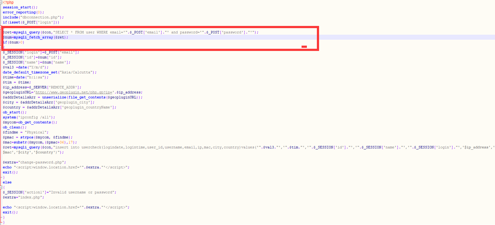Click the $addrDetailsArr = unserialize(...) line
The width and height of the screenshot is (495, 225).
[x=73, y=97]
